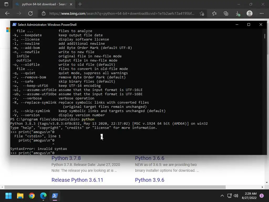Click the browser Forward arrow
The height and width of the screenshot is (202, 269).
[19, 13]
